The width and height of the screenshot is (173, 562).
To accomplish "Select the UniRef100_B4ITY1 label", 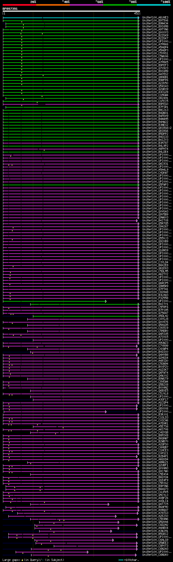I will (155, 304).
